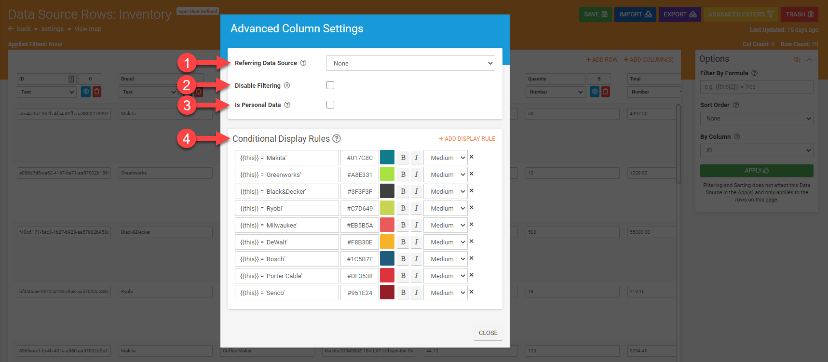Image resolution: width=828 pixels, height=362 pixels.
Task: Click the Sort Order help icon
Action: coord(736,105)
